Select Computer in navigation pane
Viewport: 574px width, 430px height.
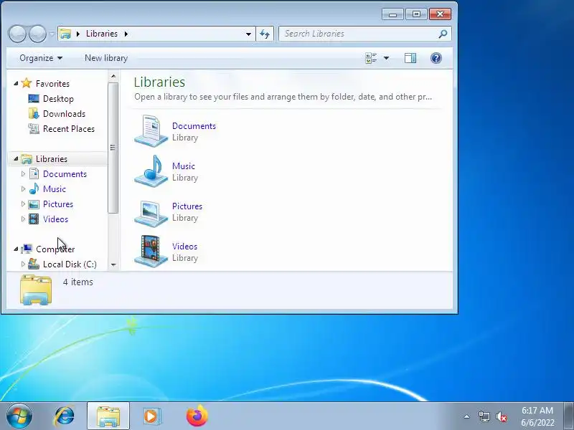(x=55, y=249)
